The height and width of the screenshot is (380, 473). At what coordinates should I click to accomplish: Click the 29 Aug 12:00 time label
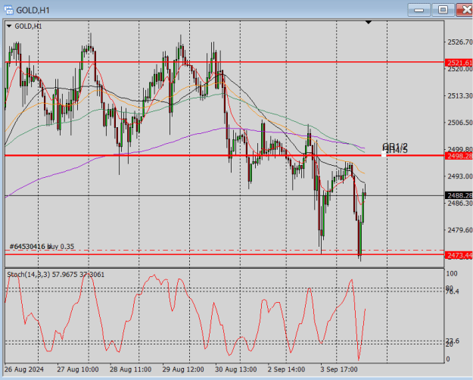click(x=183, y=369)
